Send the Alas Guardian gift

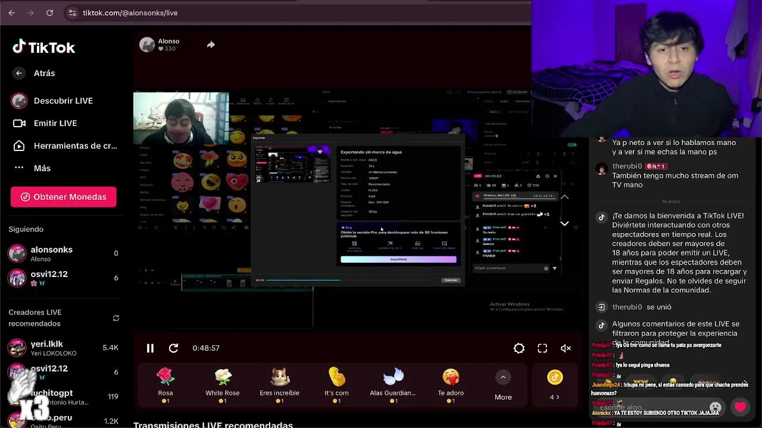(393, 385)
